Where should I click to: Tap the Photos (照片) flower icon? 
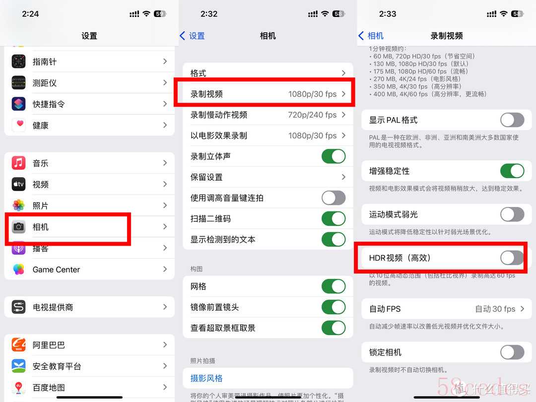(x=18, y=205)
